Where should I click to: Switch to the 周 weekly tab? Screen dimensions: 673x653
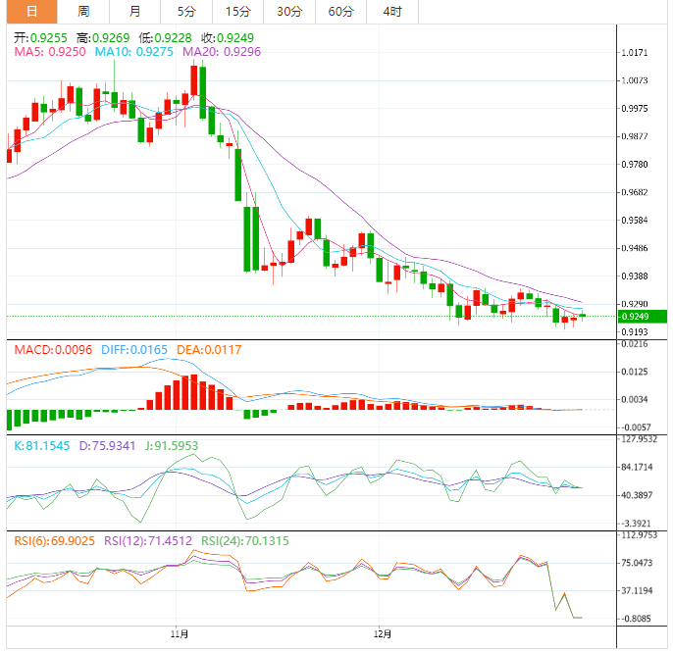[x=83, y=12]
